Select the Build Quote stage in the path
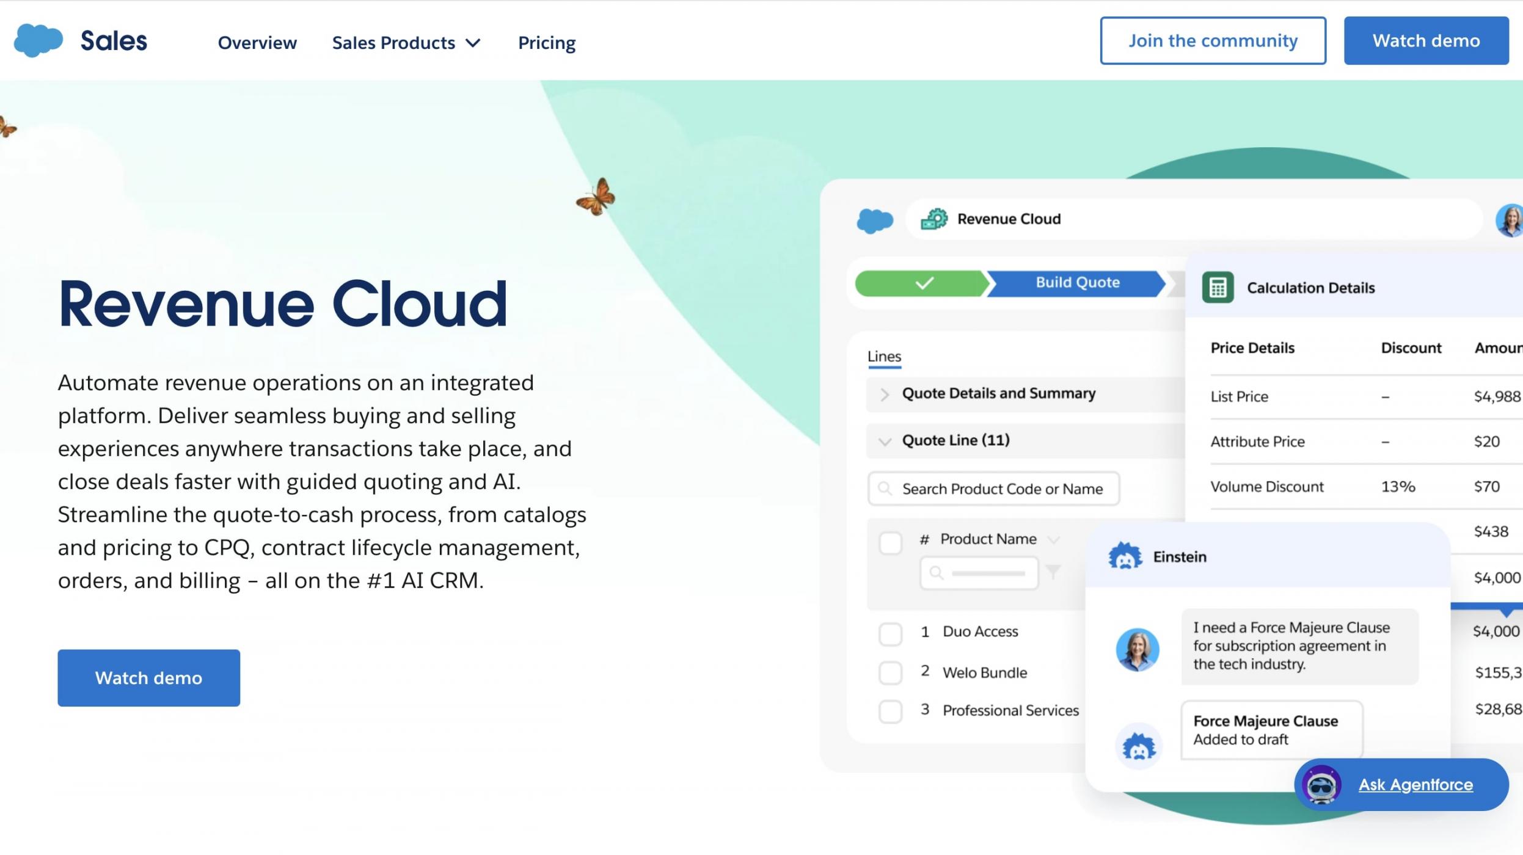The width and height of the screenshot is (1523, 855). (1076, 283)
